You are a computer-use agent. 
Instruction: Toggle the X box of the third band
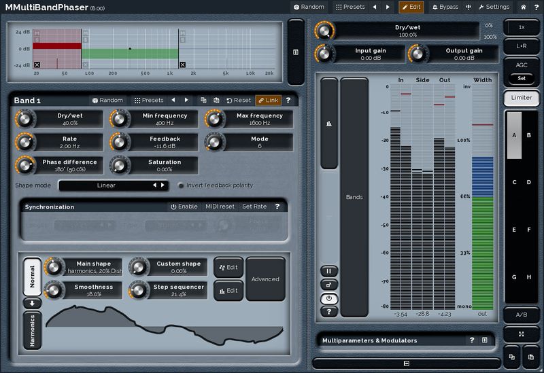pos(182,65)
